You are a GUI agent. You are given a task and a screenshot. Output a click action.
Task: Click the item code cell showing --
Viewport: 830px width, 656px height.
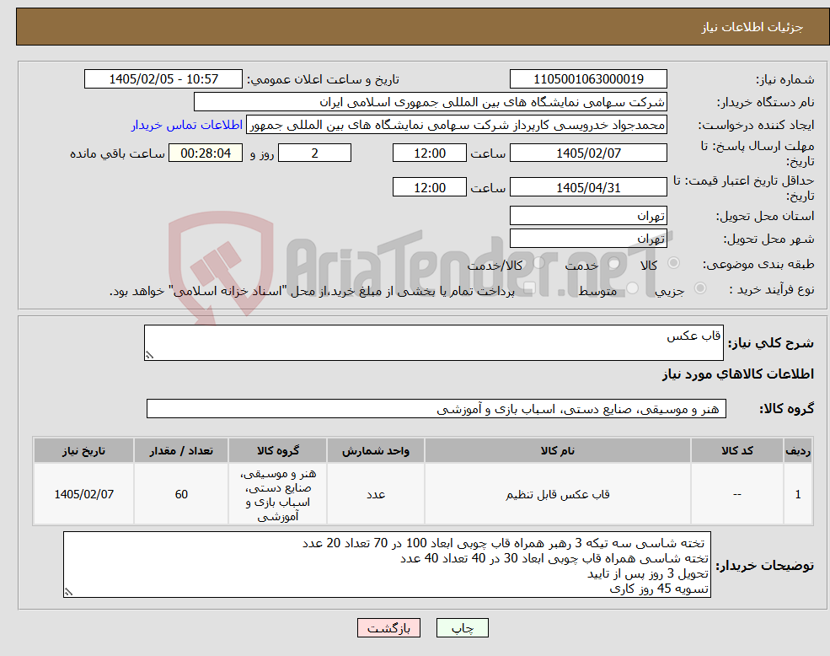[x=736, y=494]
